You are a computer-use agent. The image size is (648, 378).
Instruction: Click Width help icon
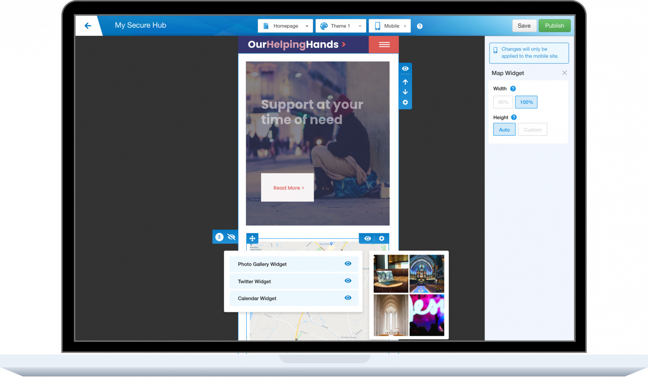(513, 89)
